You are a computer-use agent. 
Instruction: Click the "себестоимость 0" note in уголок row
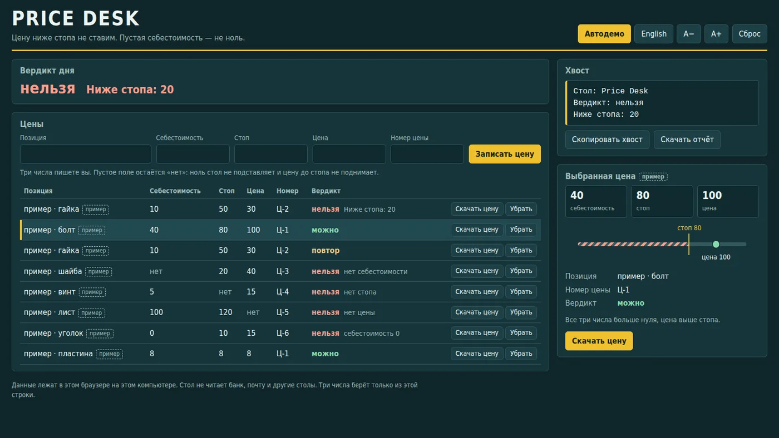point(372,333)
